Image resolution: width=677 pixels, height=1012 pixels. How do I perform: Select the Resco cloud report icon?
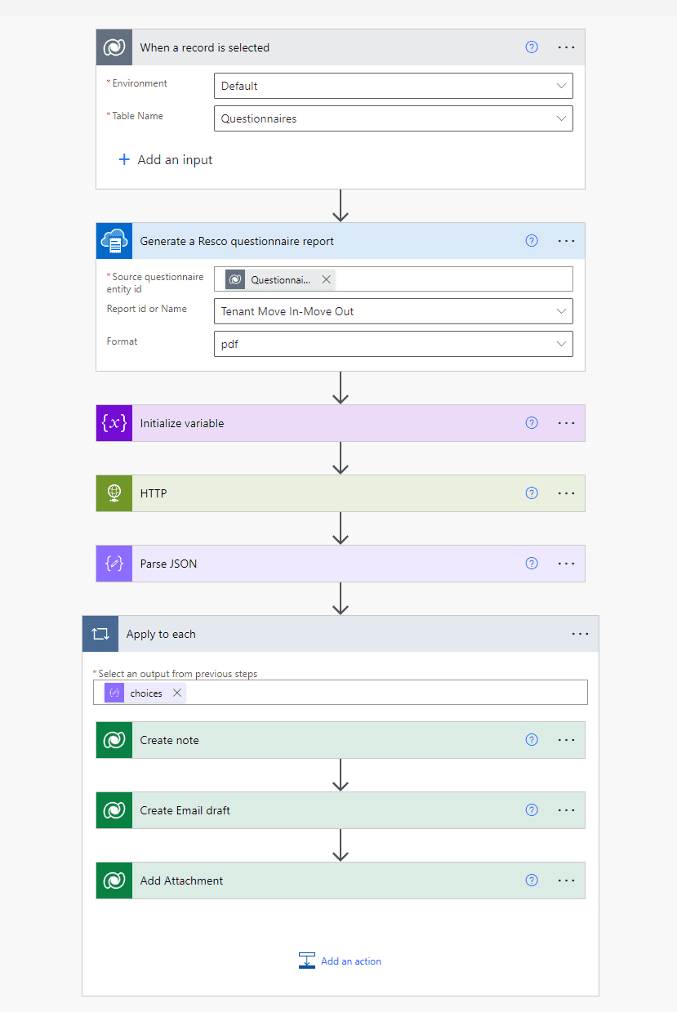[114, 241]
